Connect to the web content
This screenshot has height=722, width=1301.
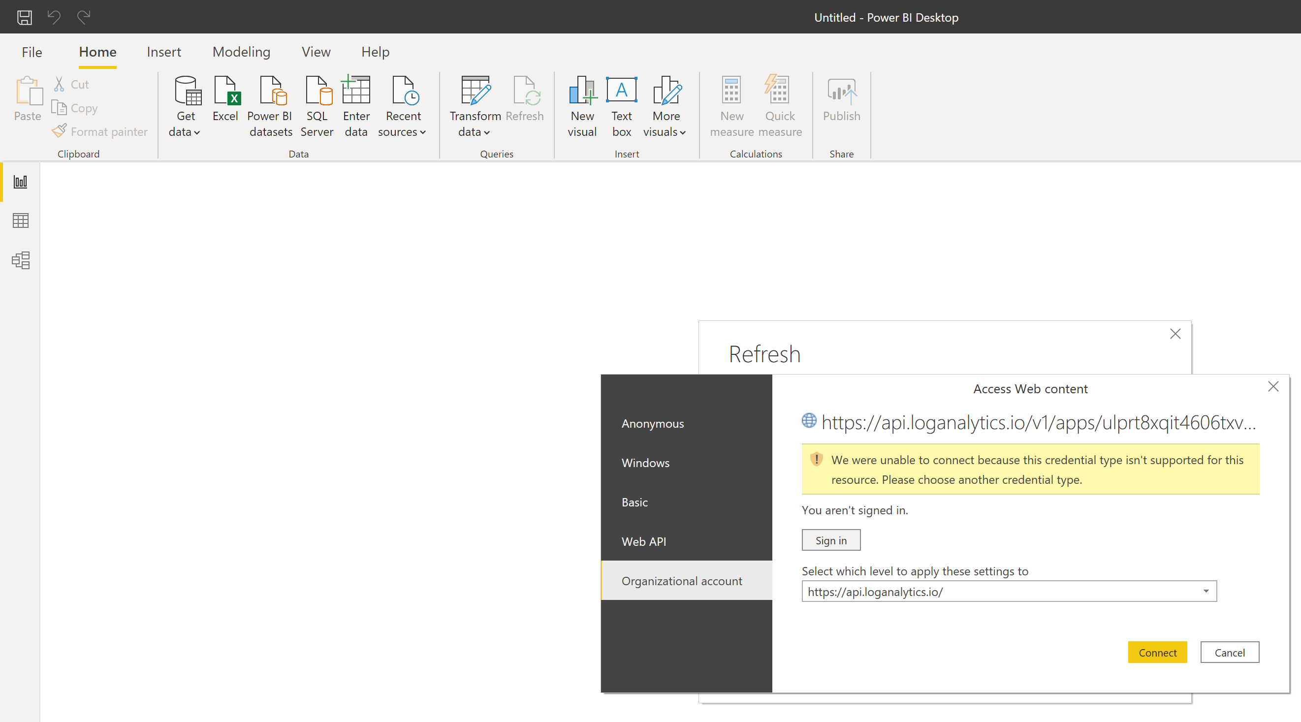coord(1158,652)
